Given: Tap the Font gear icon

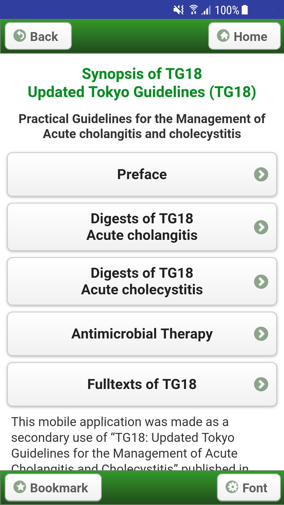Looking at the screenshot, I should [x=232, y=487].
